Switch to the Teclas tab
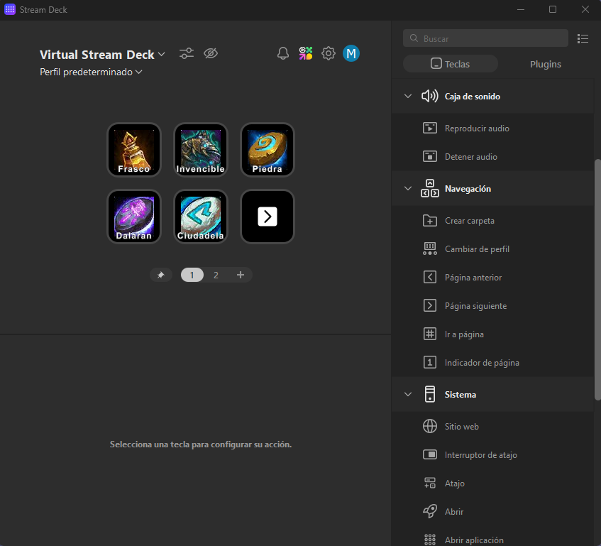This screenshot has width=601, height=546. coord(451,64)
